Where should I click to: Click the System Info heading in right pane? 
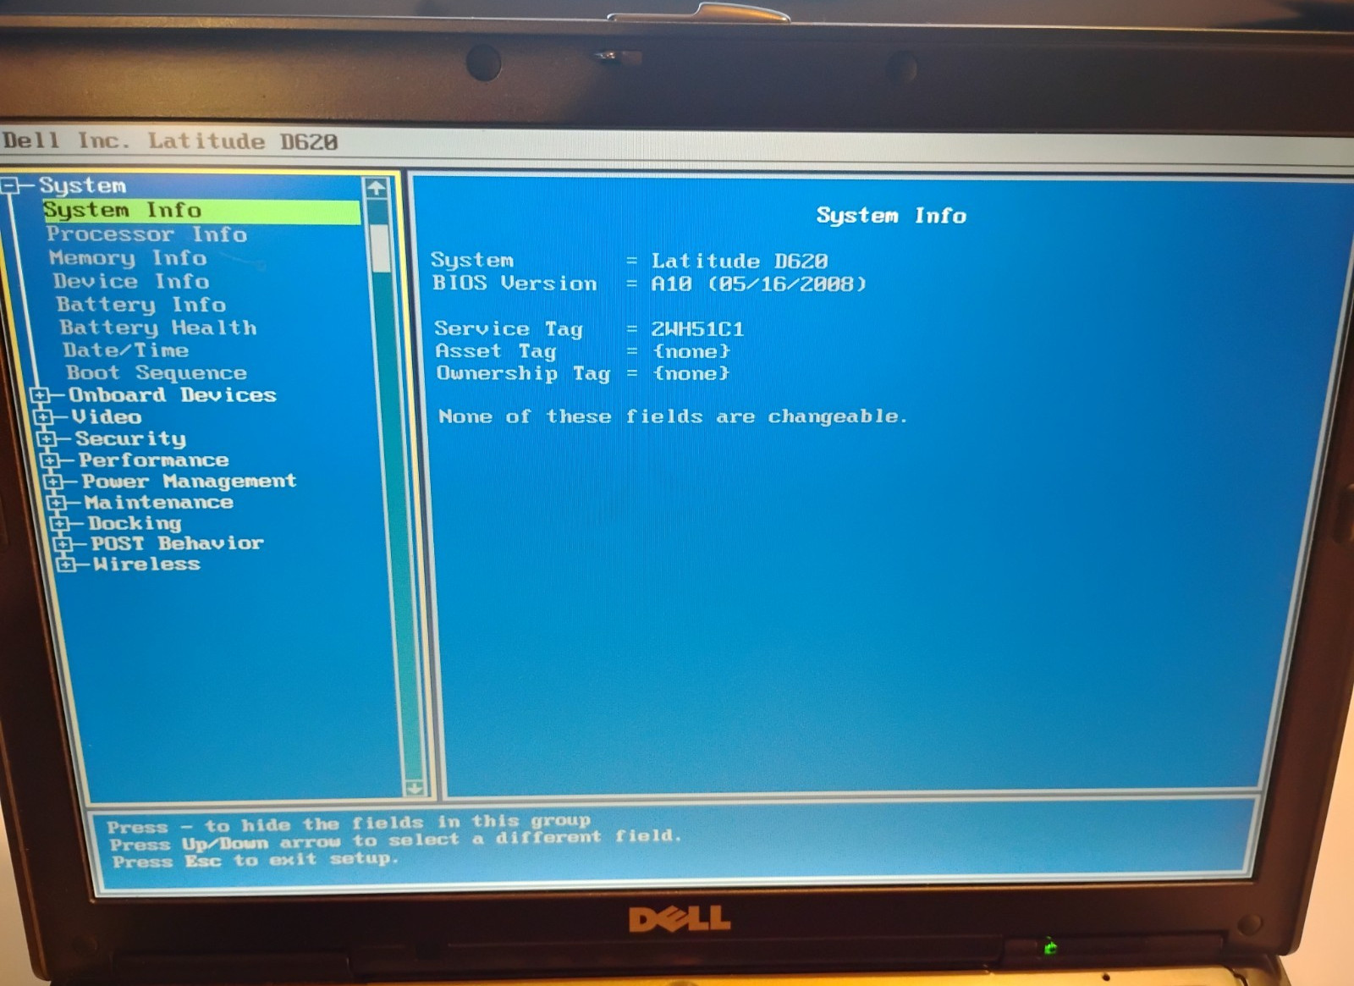(x=891, y=216)
